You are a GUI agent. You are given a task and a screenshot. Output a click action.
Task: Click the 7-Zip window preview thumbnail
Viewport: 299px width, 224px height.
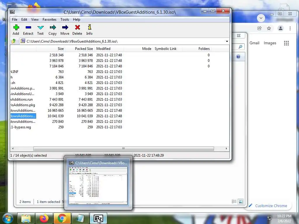[98, 186]
